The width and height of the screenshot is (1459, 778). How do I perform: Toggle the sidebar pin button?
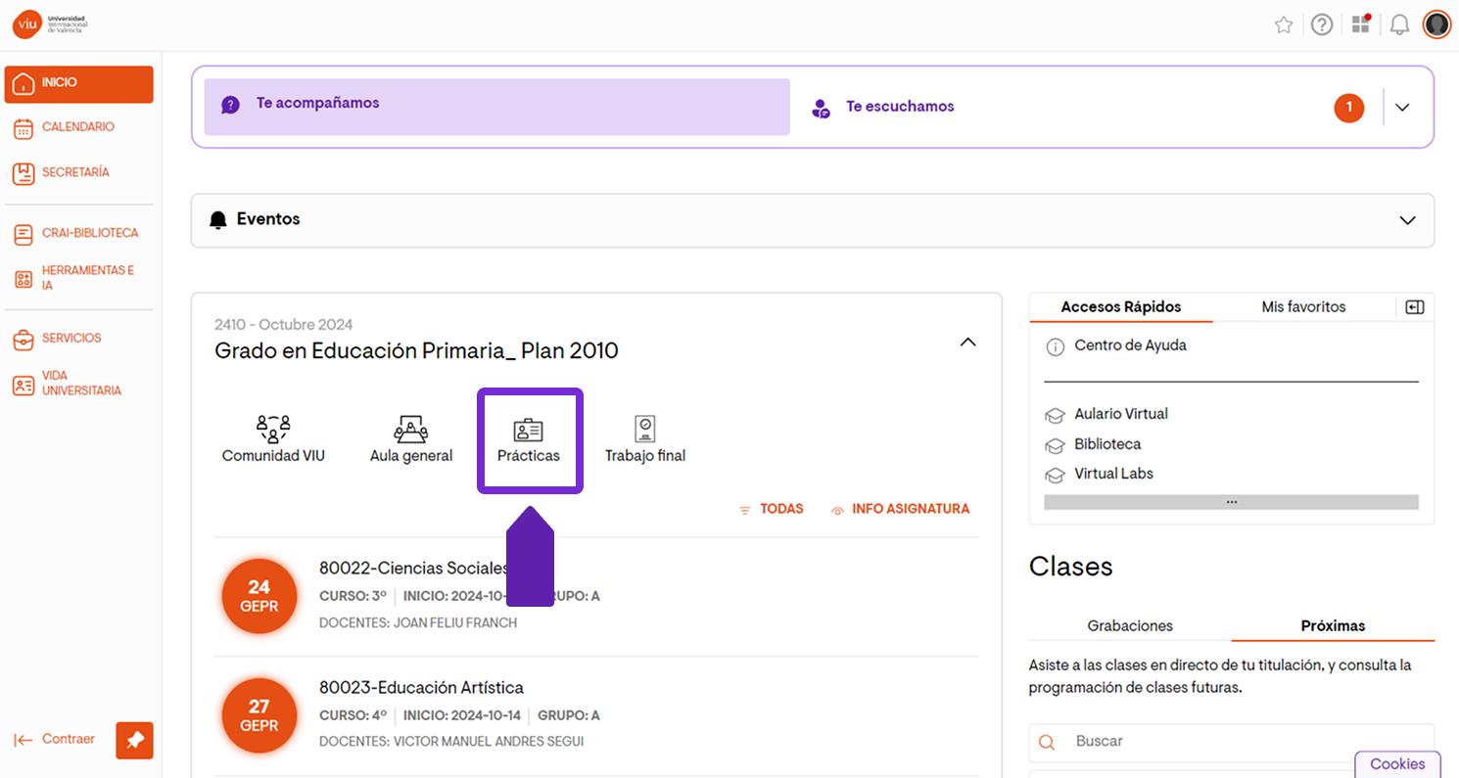134,741
